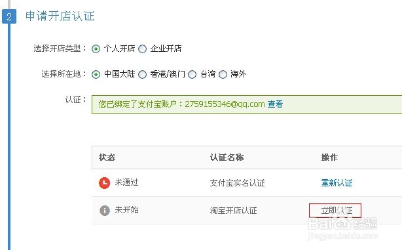Viewport: 402px width, 250px height.
Task: Click the red clock 未通过 status icon
Action: tap(104, 183)
